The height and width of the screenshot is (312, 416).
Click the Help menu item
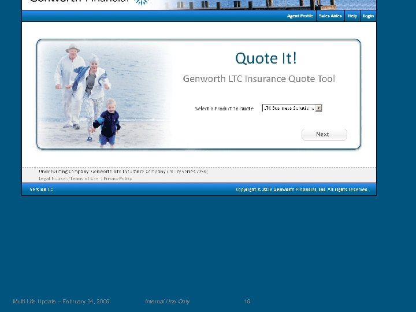click(352, 16)
